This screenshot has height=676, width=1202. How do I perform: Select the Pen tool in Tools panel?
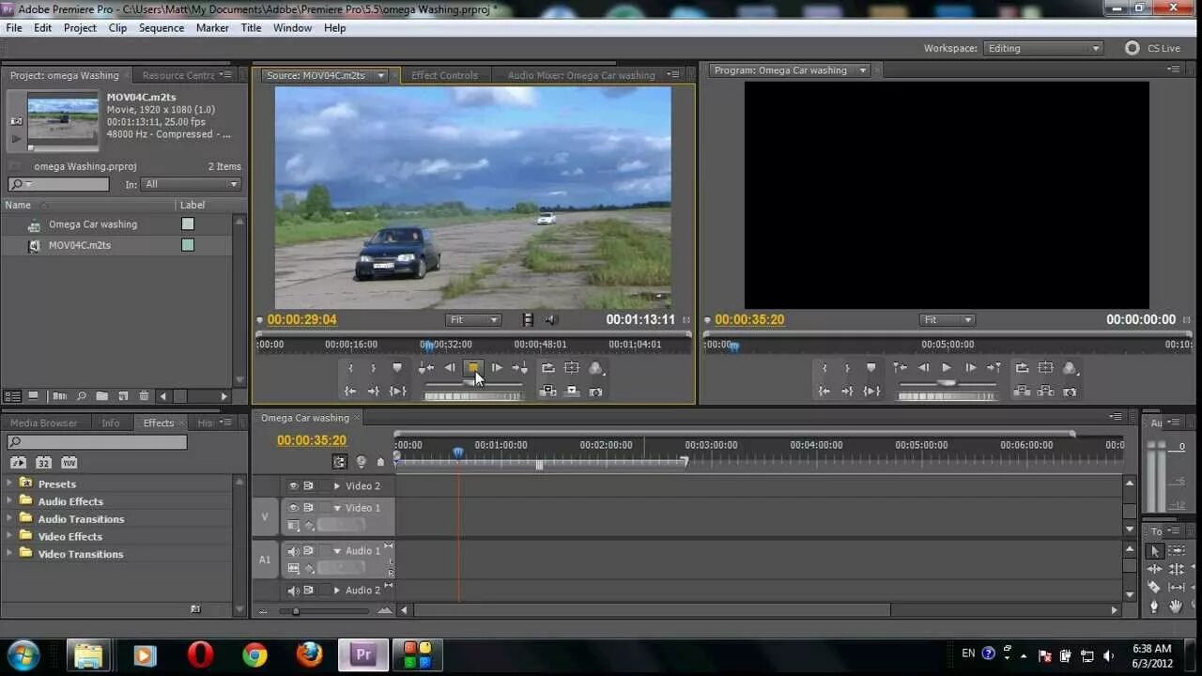tap(1155, 607)
